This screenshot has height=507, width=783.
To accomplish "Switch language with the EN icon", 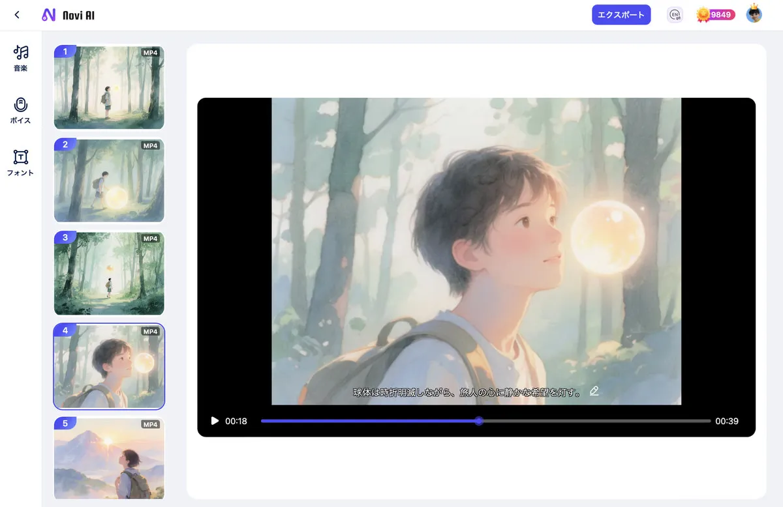I will (x=675, y=15).
